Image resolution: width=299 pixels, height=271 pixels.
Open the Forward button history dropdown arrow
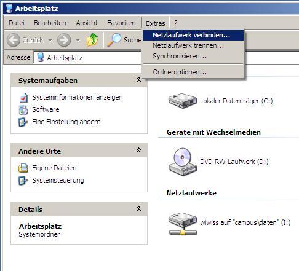[78, 41]
